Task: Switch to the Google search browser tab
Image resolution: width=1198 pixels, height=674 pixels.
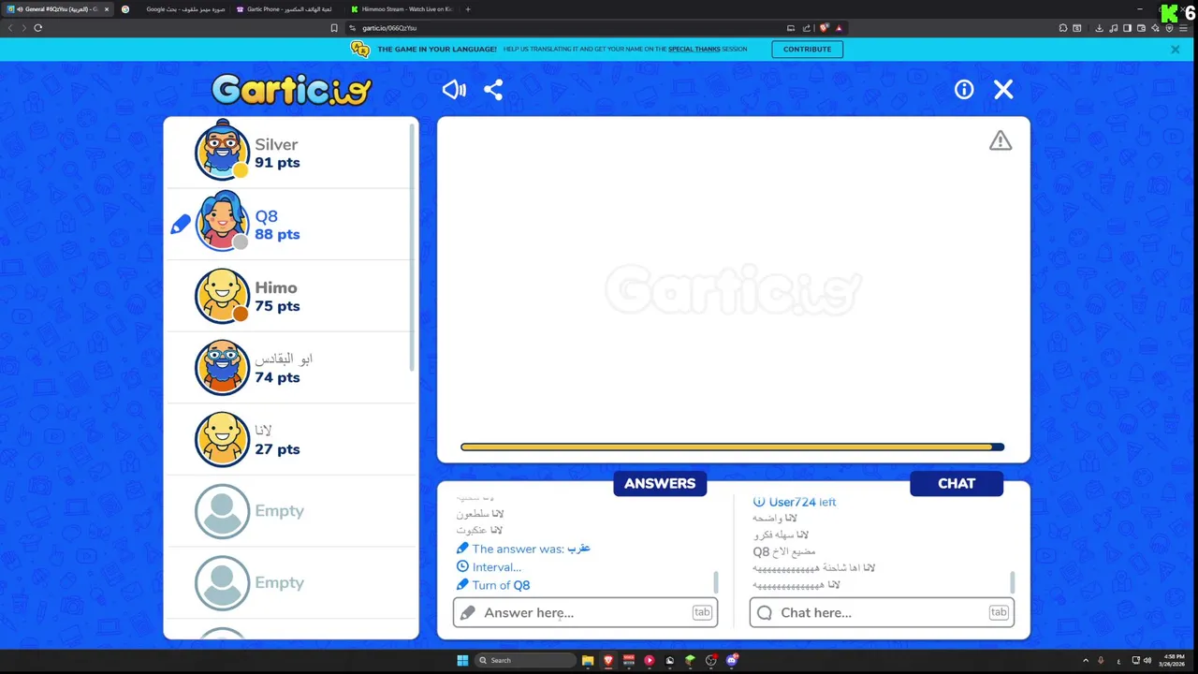Action: click(173, 9)
